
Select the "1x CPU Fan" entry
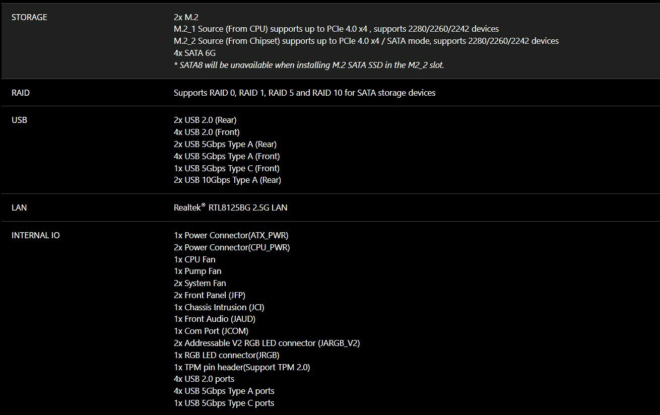click(194, 260)
